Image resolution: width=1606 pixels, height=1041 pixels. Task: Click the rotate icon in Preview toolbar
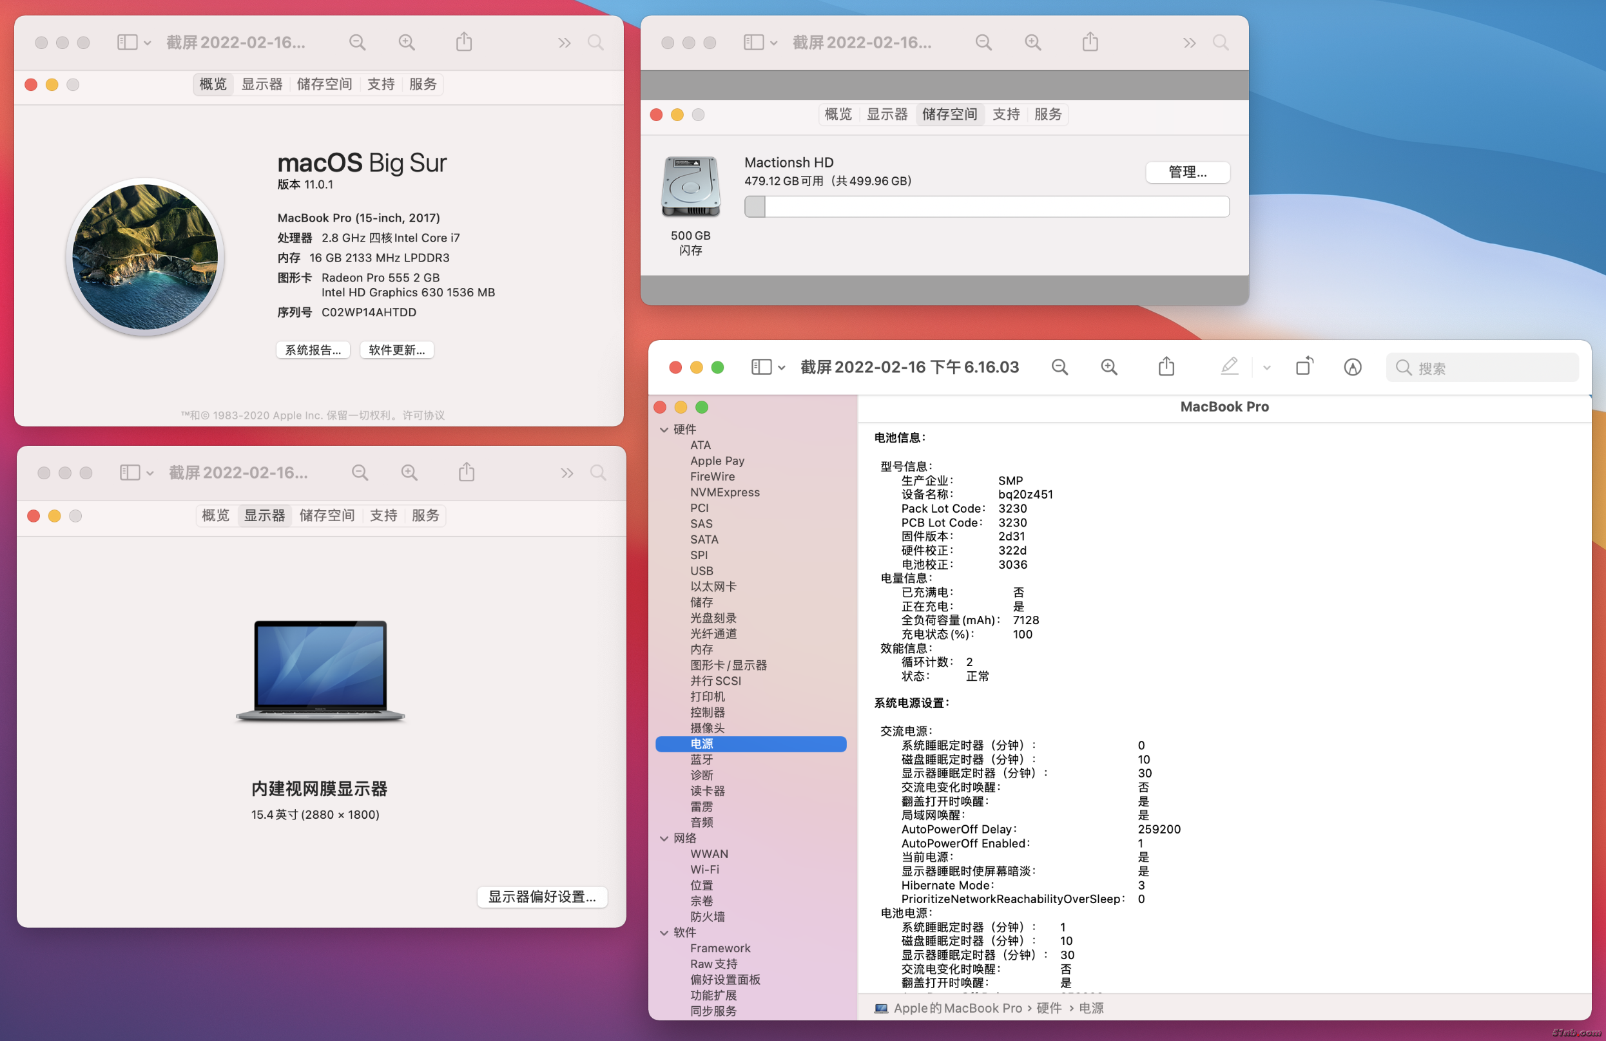[1304, 367]
